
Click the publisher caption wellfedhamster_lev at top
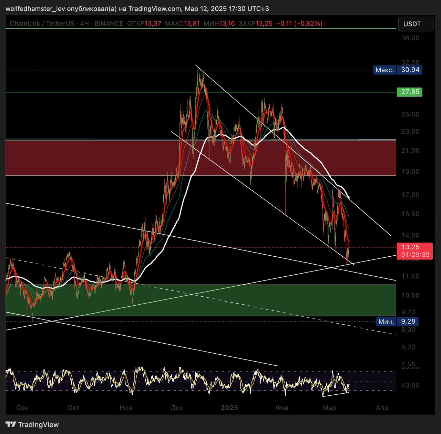click(x=35, y=9)
